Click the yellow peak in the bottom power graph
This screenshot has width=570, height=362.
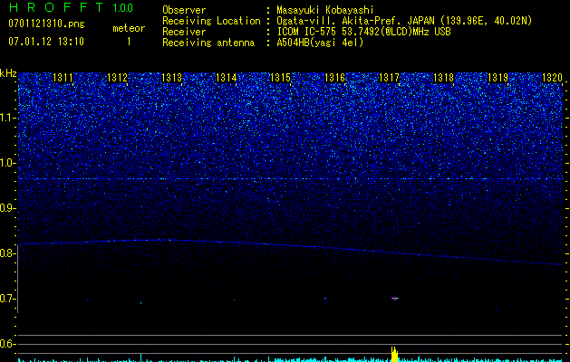point(394,354)
